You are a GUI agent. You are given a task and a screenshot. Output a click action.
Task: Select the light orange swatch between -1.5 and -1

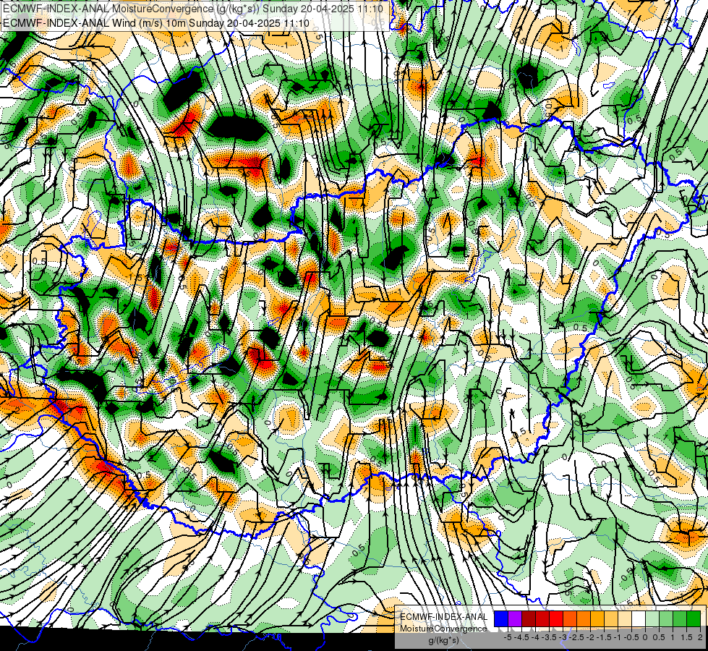(611, 619)
